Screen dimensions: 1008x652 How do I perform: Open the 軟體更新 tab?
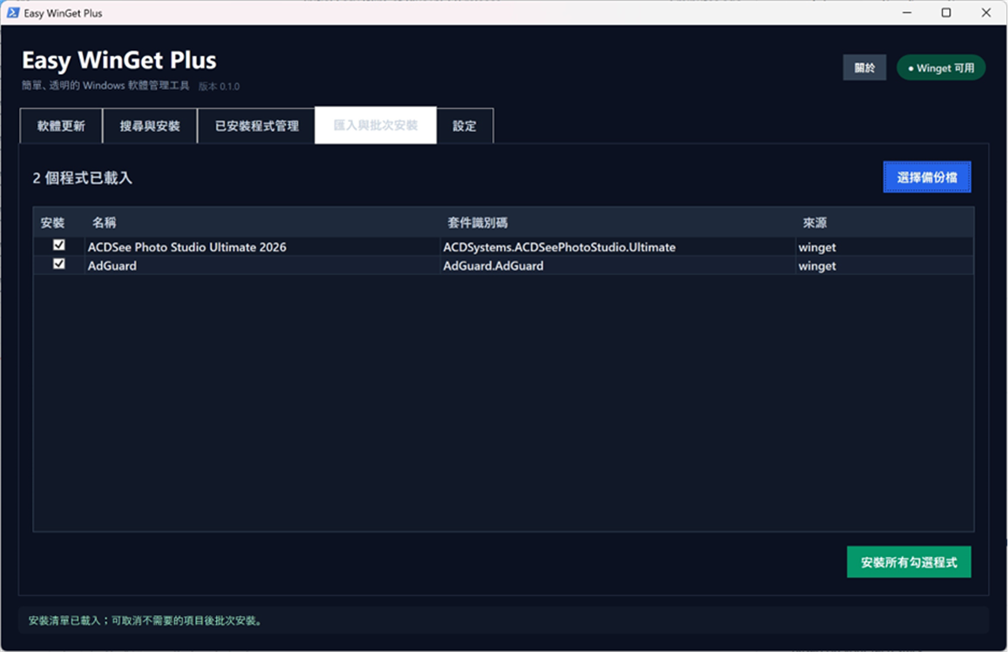click(x=61, y=126)
